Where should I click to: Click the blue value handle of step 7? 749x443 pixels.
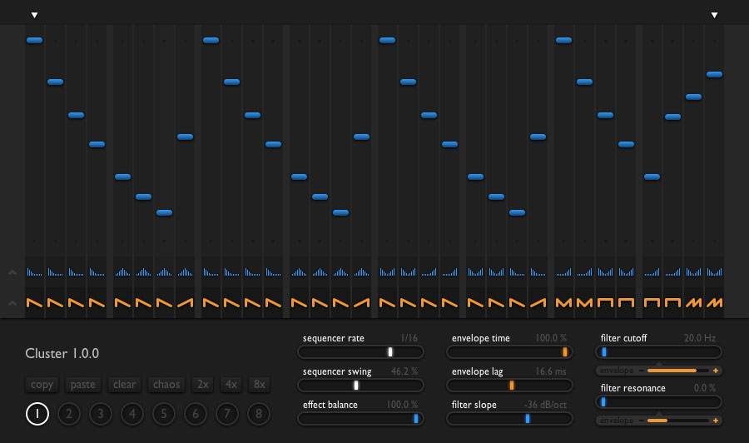[164, 212]
